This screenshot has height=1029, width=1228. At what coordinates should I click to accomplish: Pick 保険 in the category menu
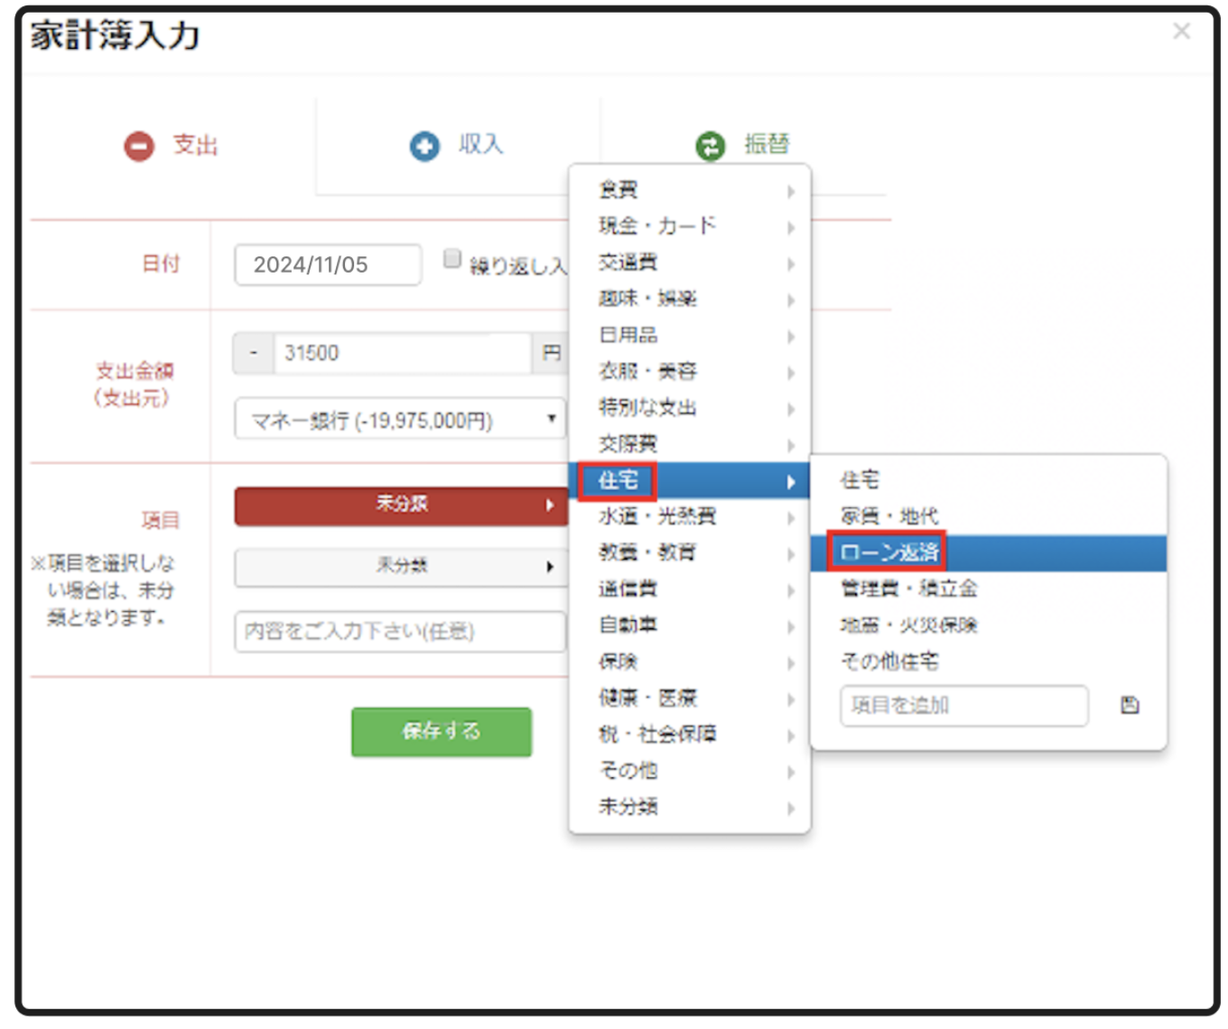tap(690, 662)
